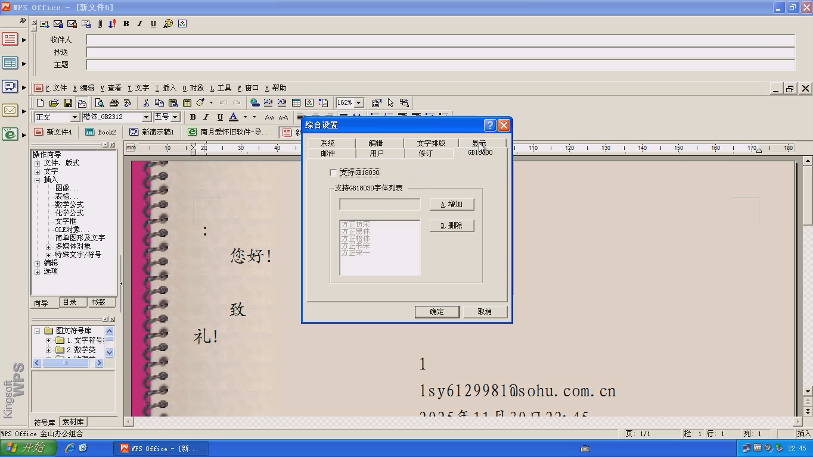This screenshot has height=457, width=813.
Task: Open the 正文 paragraph style dropdown
Action: 75,117
